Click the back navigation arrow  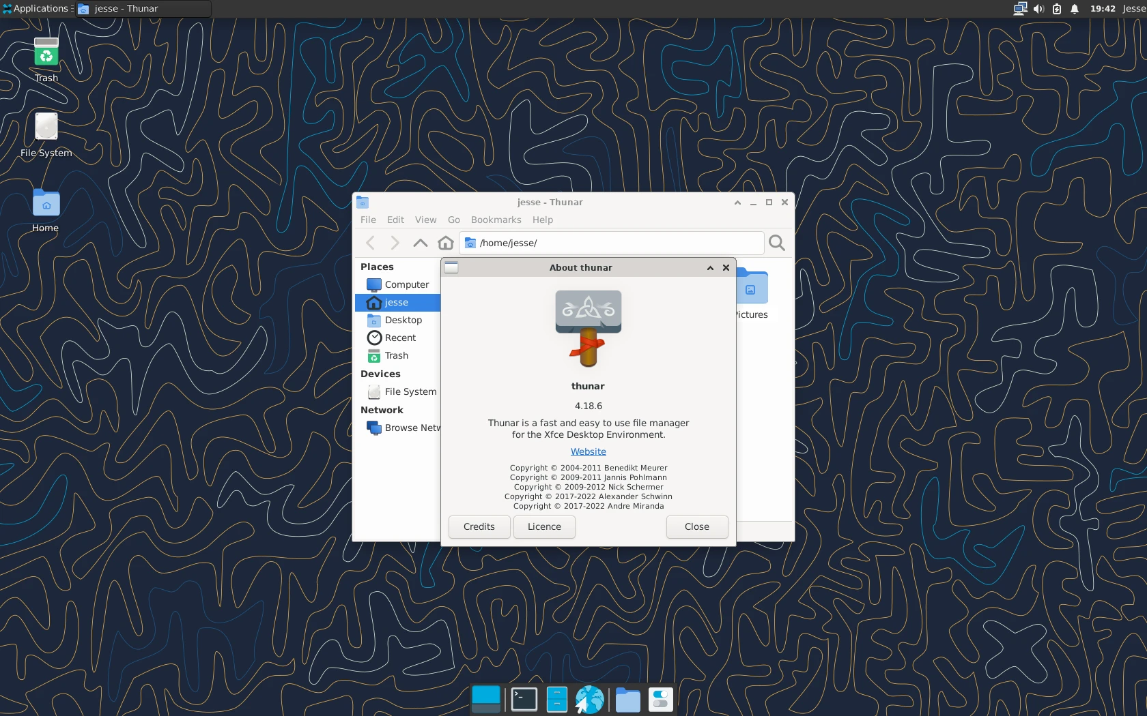pos(371,243)
